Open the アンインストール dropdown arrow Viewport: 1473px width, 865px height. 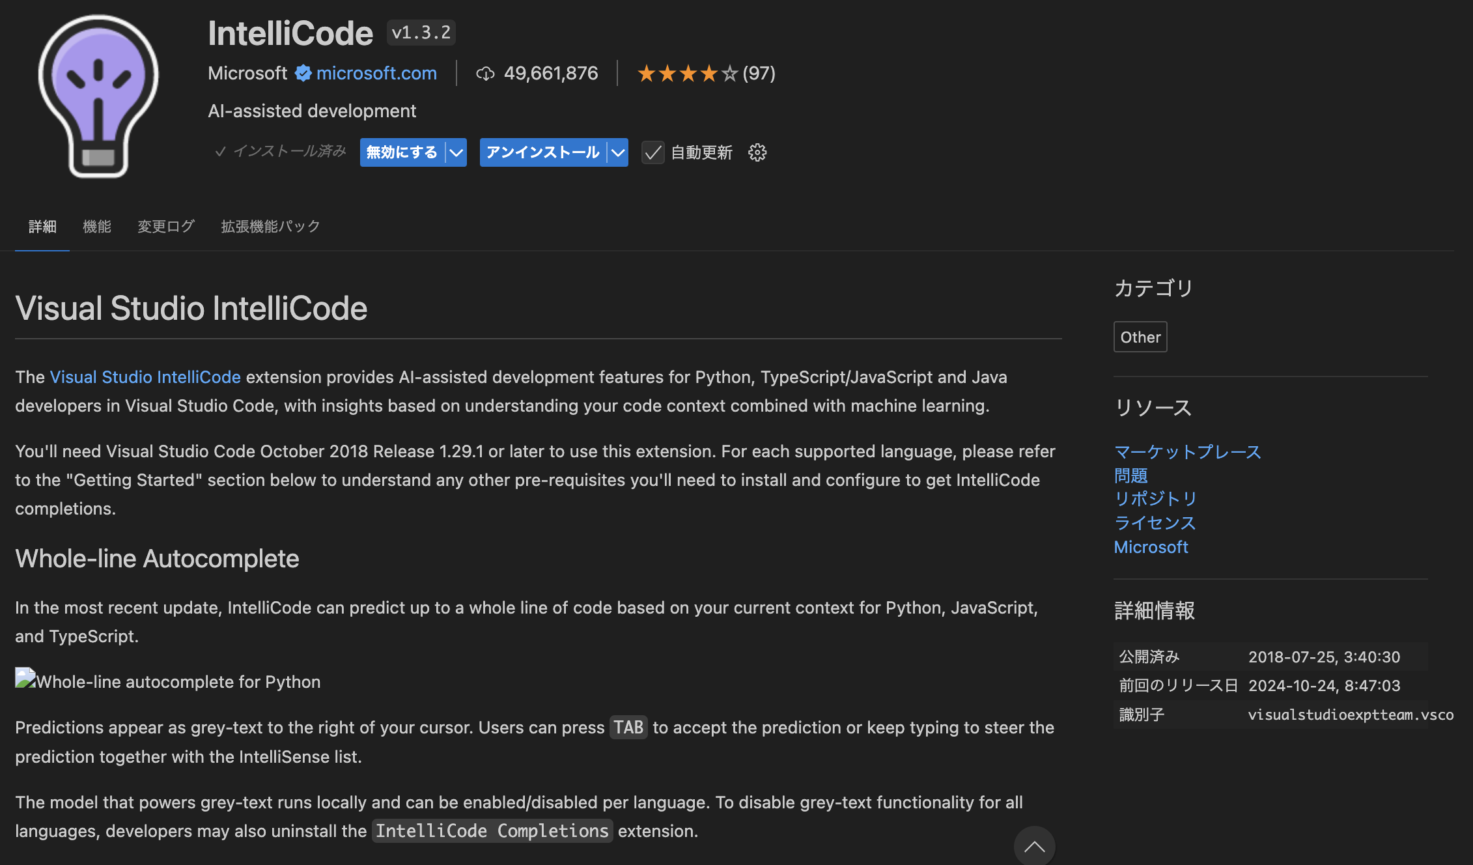pyautogui.click(x=617, y=152)
